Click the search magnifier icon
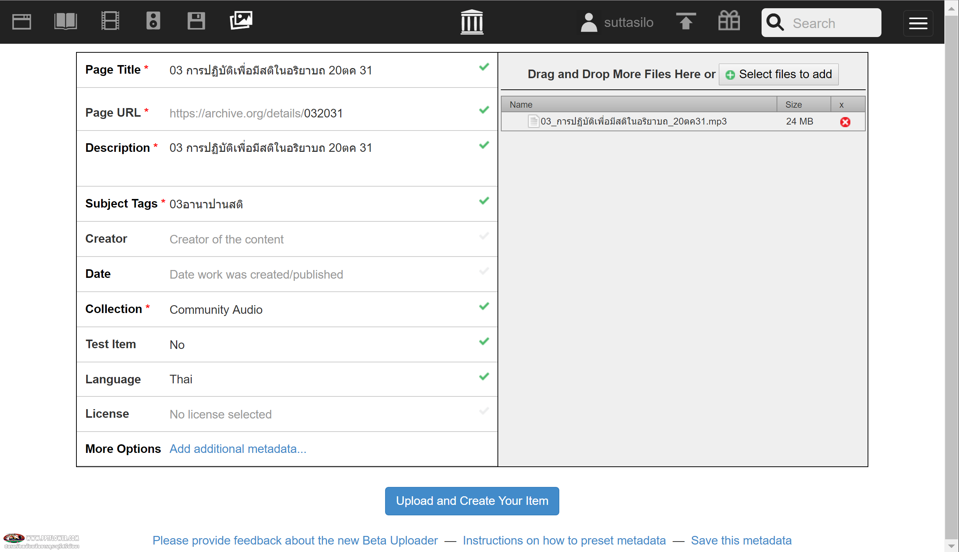The height and width of the screenshot is (552, 959). click(x=775, y=22)
